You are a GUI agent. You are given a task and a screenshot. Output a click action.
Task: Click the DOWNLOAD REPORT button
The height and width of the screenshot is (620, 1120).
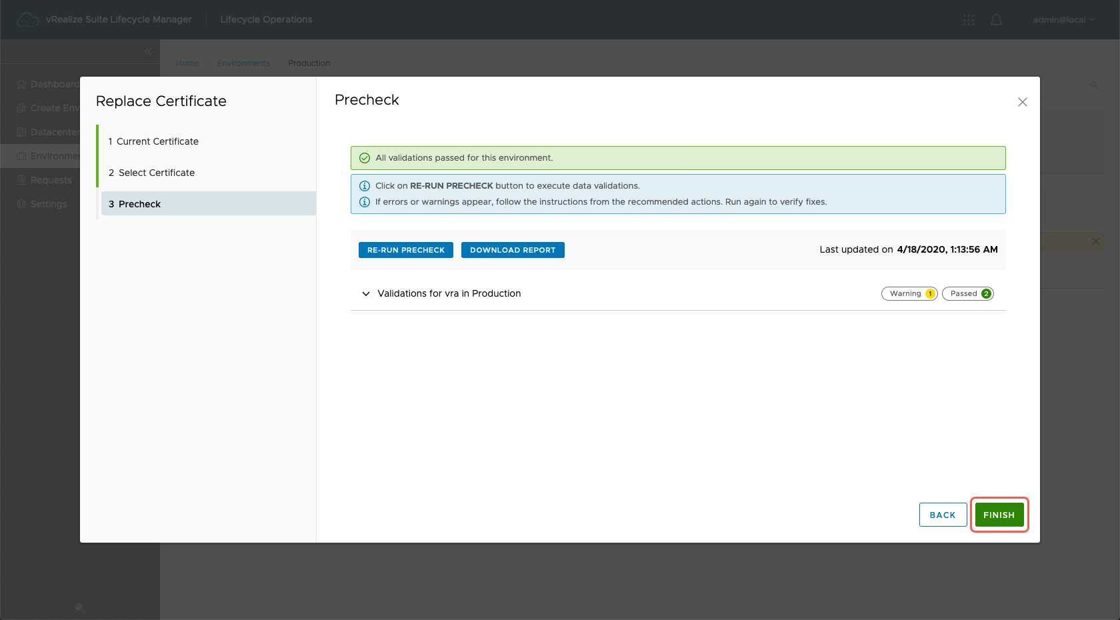(512, 250)
